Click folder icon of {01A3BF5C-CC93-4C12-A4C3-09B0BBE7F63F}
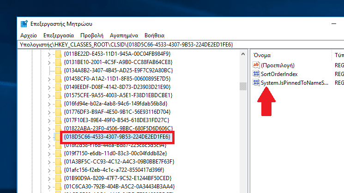This screenshot has height=193, width=344. 58,162
